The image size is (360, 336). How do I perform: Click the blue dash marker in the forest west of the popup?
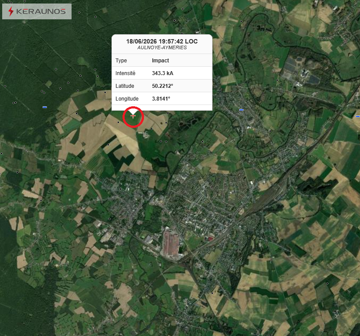coord(45,107)
